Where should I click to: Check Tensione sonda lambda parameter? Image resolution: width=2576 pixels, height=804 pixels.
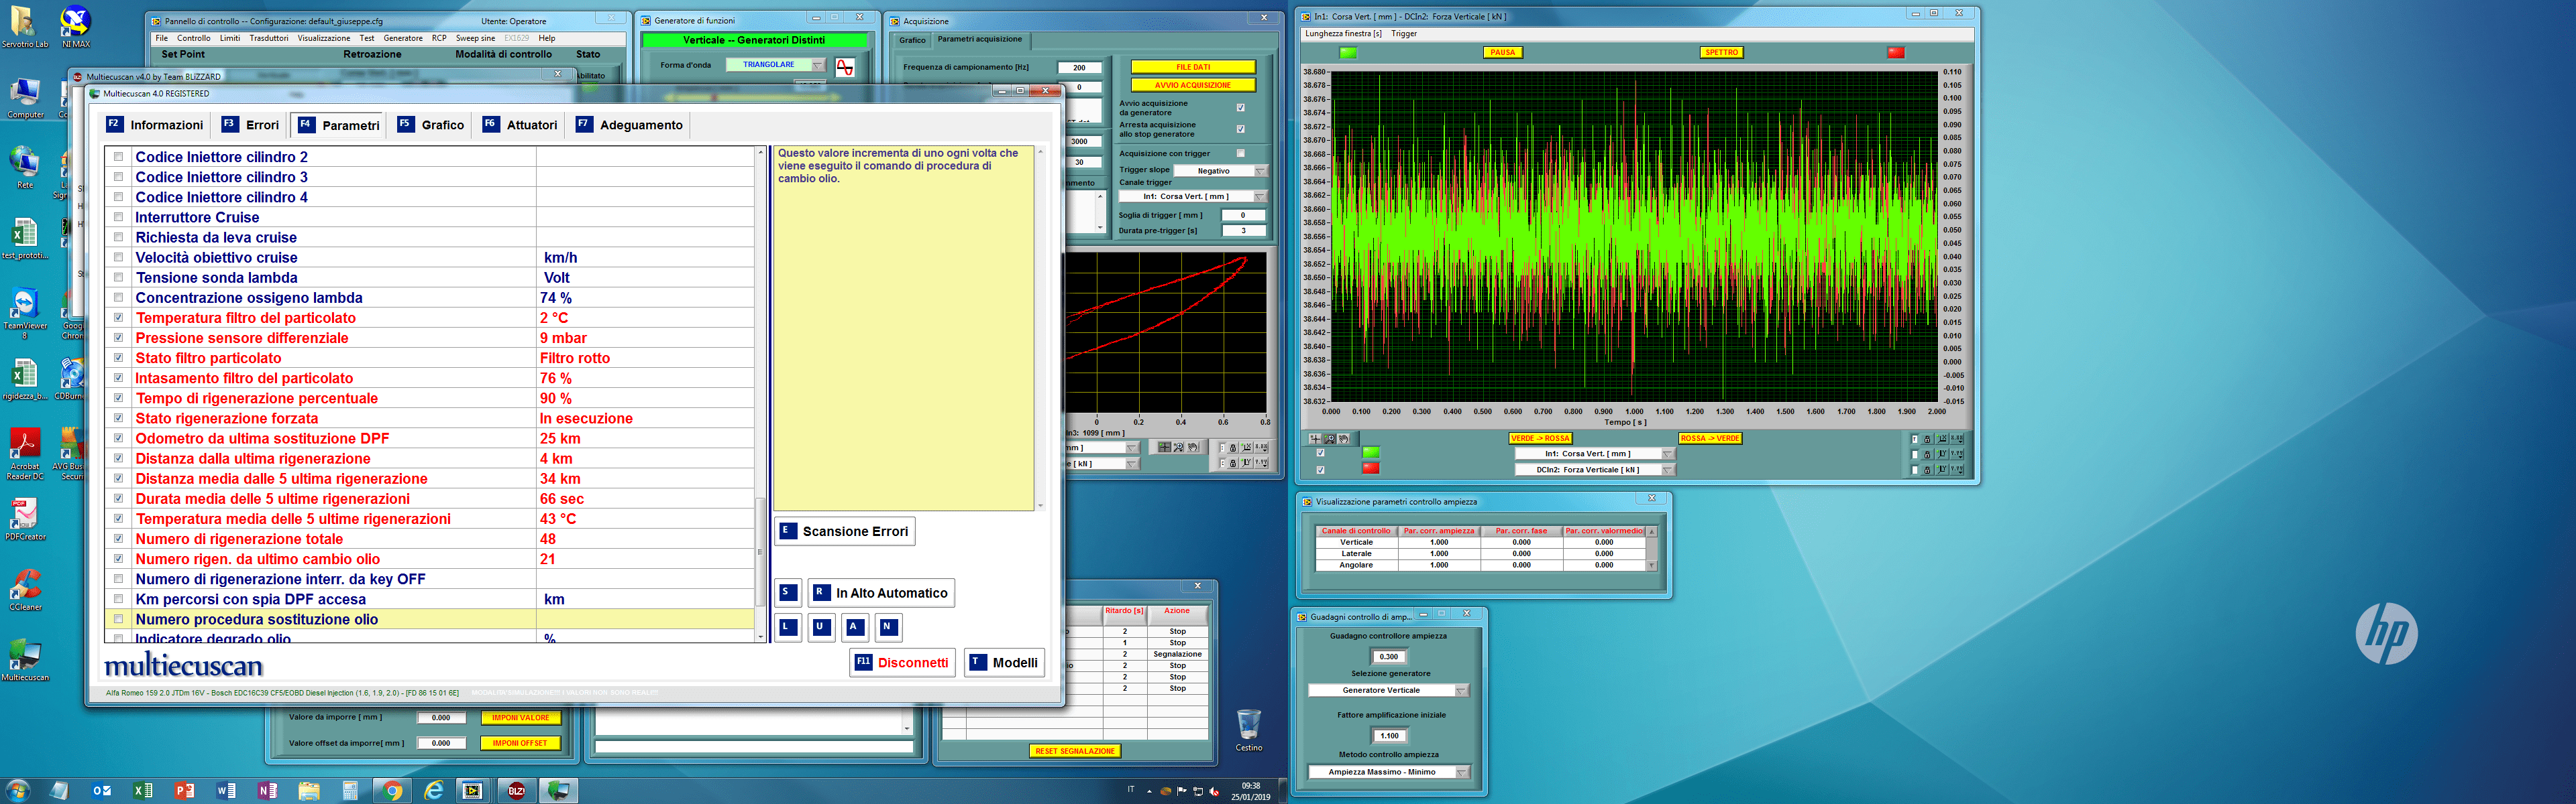pyautogui.click(x=119, y=277)
